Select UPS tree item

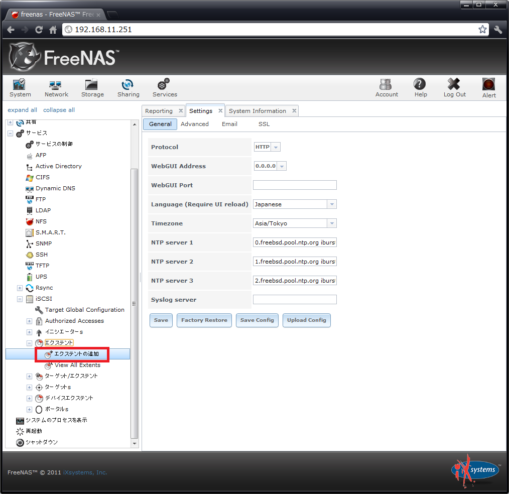point(41,277)
